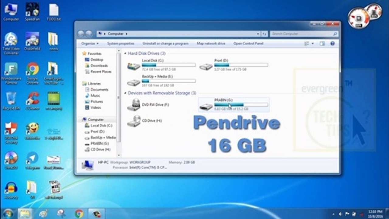Click the Explorer forward navigation arrow
The image size is (389, 219).
[x=89, y=34]
